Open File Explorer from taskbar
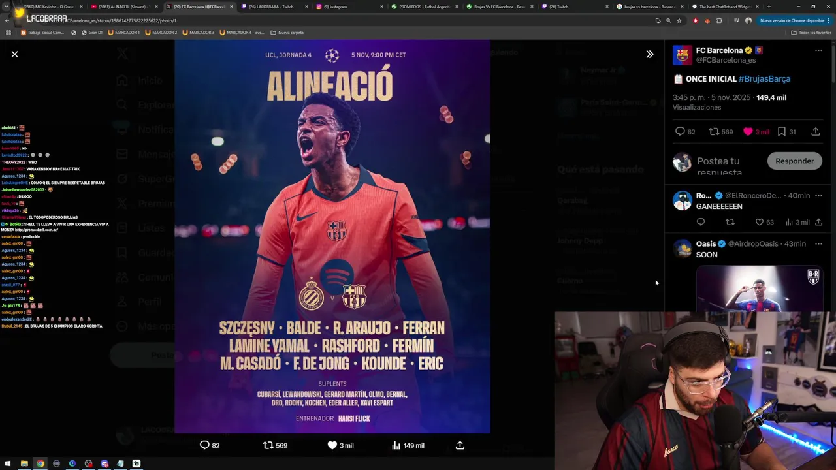Screen dimensions: 836x470 tap(24, 463)
